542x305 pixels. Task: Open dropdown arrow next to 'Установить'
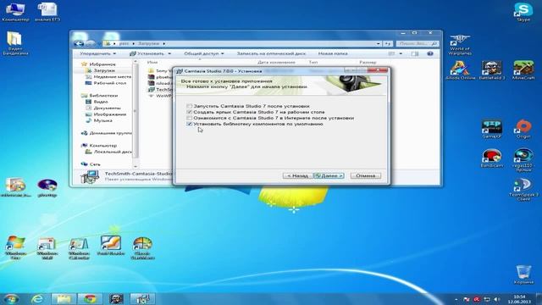coord(169,53)
